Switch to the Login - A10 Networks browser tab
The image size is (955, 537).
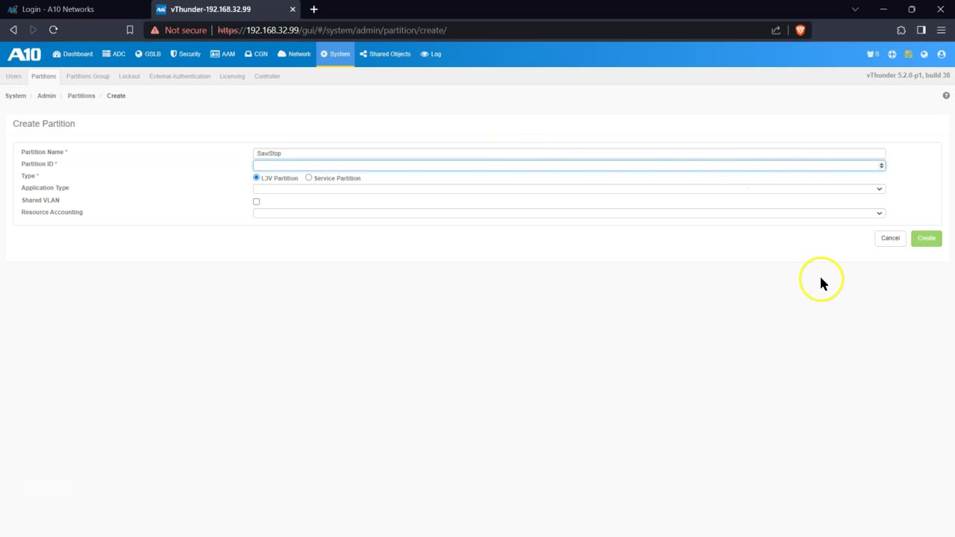click(75, 10)
